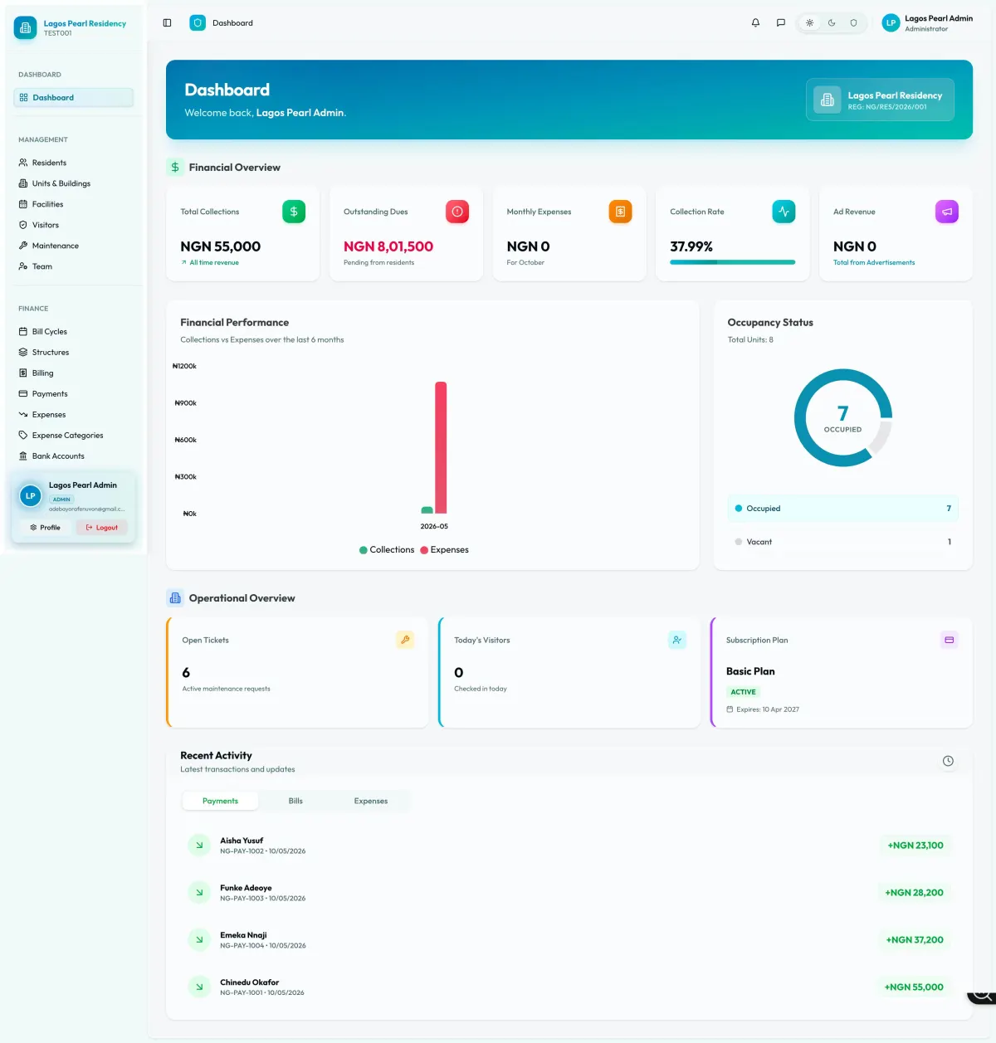Select the Expenses tab in Recent Activity
Screen dimensions: 996x1043
(371, 801)
